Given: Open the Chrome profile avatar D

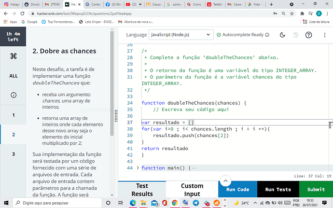Looking at the screenshot, I should 319,14.
